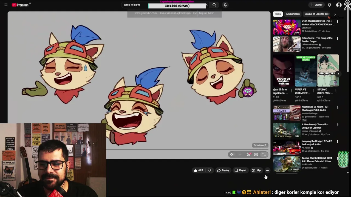The width and height of the screenshot is (351, 197).
Task: Open options for VİPER VE CHAMBER Short
Action: 314,91
